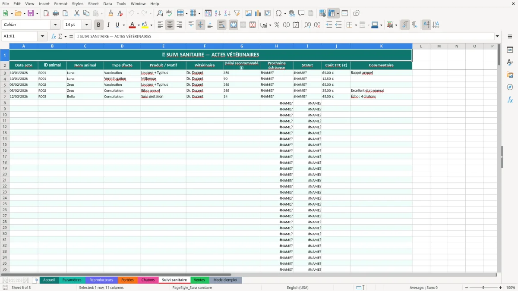Toggle Wrap Text

point(222,25)
